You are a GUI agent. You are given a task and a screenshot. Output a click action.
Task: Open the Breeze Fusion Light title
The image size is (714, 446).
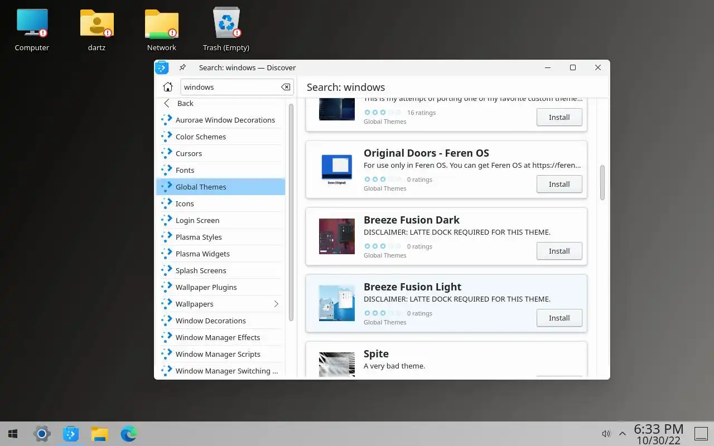coord(412,287)
